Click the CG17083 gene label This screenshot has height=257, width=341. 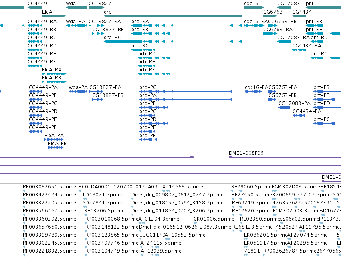pos(289,4)
